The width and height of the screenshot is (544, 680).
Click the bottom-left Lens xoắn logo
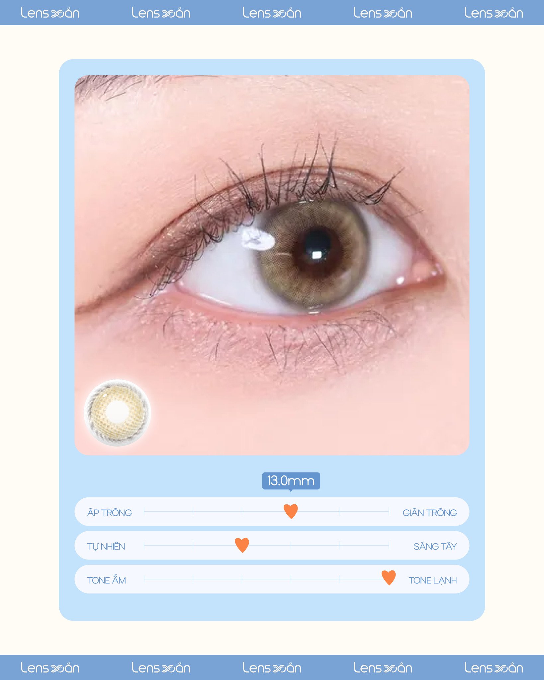click(50, 668)
